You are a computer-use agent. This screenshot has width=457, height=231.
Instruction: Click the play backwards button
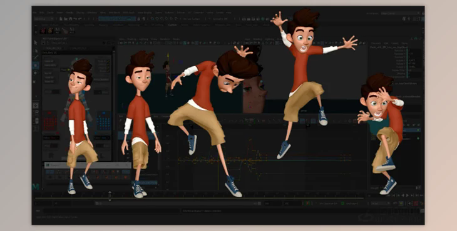pyautogui.click(x=403, y=195)
